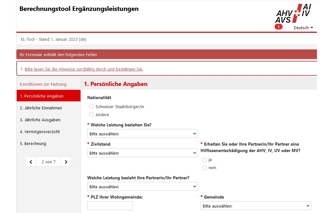This screenshot has height=213, width=333.
Task: Expand the Zivilstand dropdown
Action: coord(142,153)
